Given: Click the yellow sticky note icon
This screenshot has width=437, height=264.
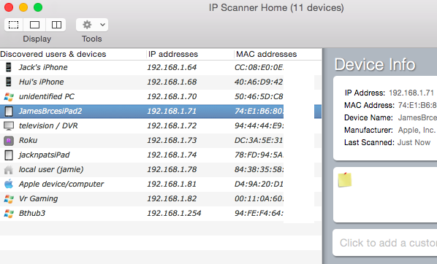Looking at the screenshot, I should (x=345, y=179).
